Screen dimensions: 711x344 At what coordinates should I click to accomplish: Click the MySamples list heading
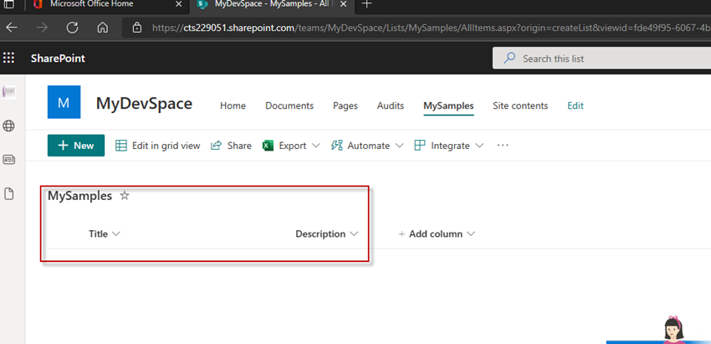pos(79,196)
